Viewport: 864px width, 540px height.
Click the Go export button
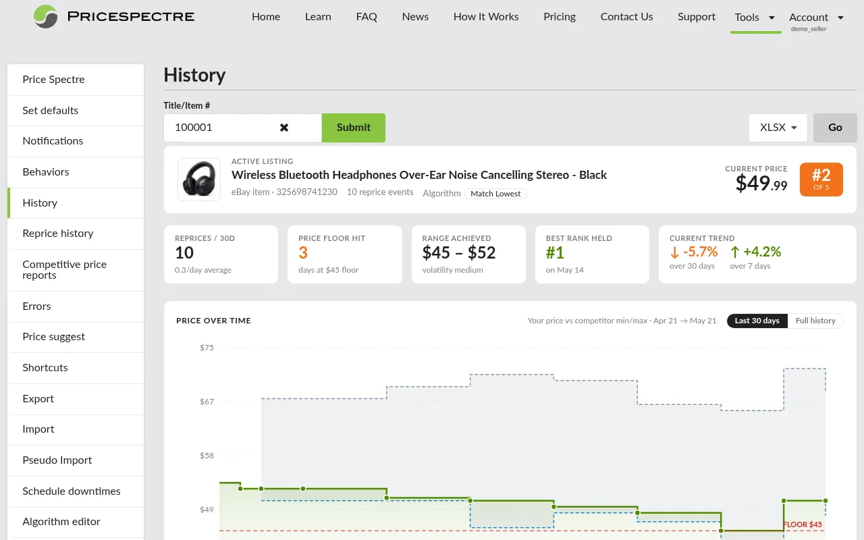pos(835,128)
